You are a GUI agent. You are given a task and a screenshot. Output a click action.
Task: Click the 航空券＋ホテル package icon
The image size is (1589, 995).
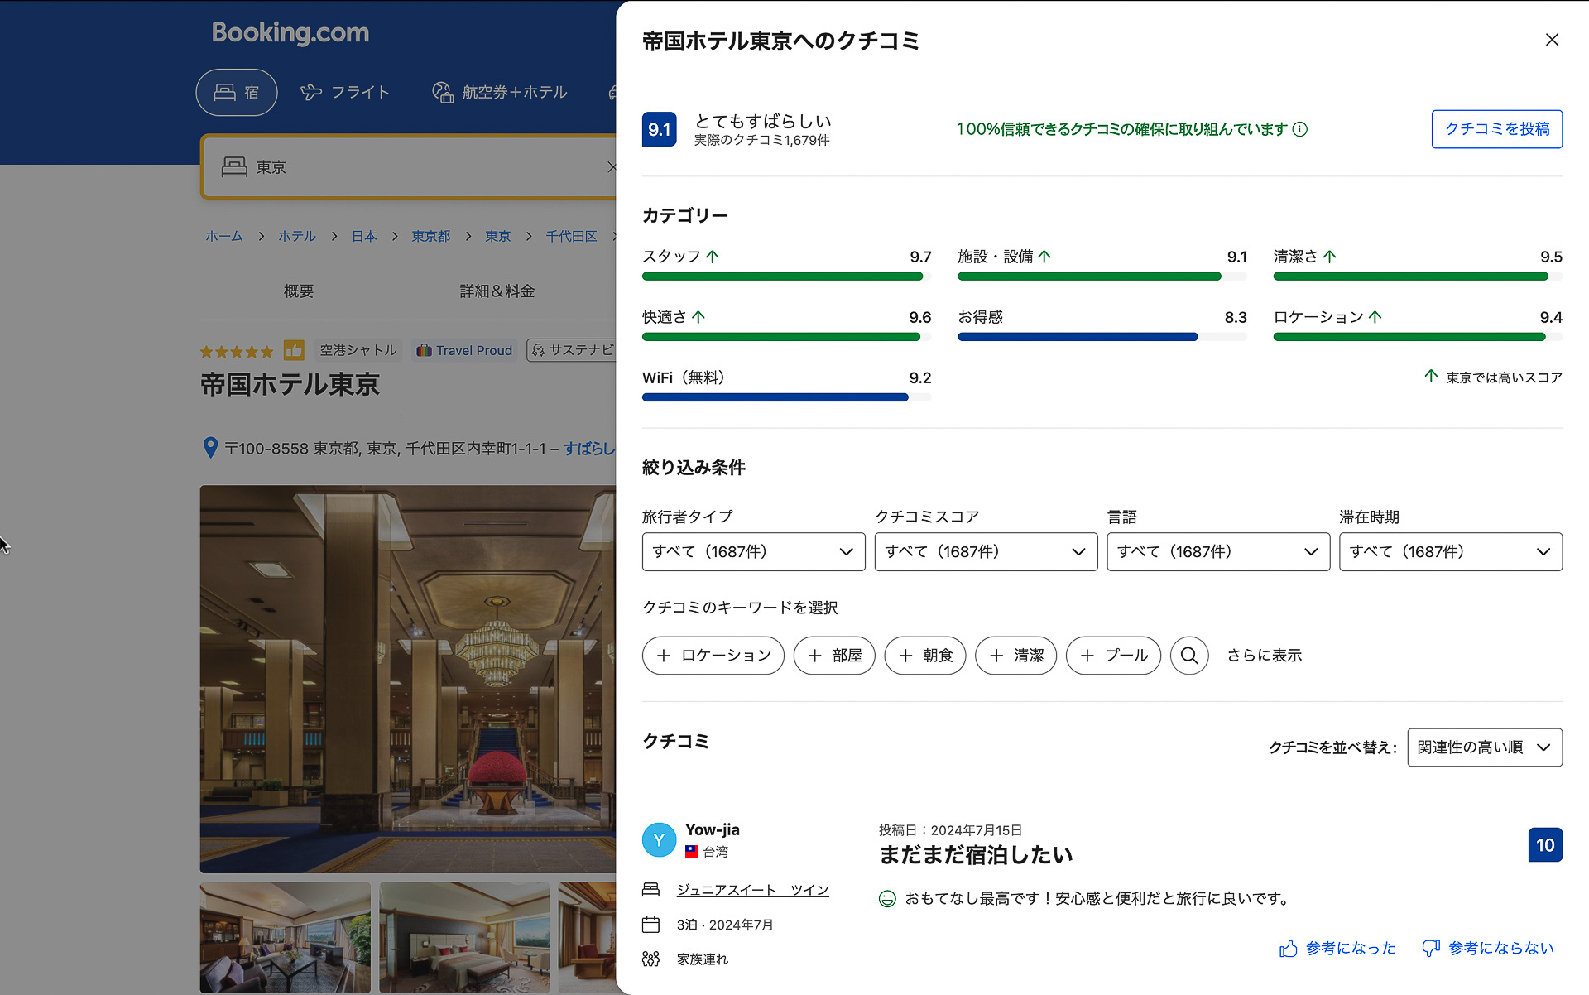pos(443,92)
